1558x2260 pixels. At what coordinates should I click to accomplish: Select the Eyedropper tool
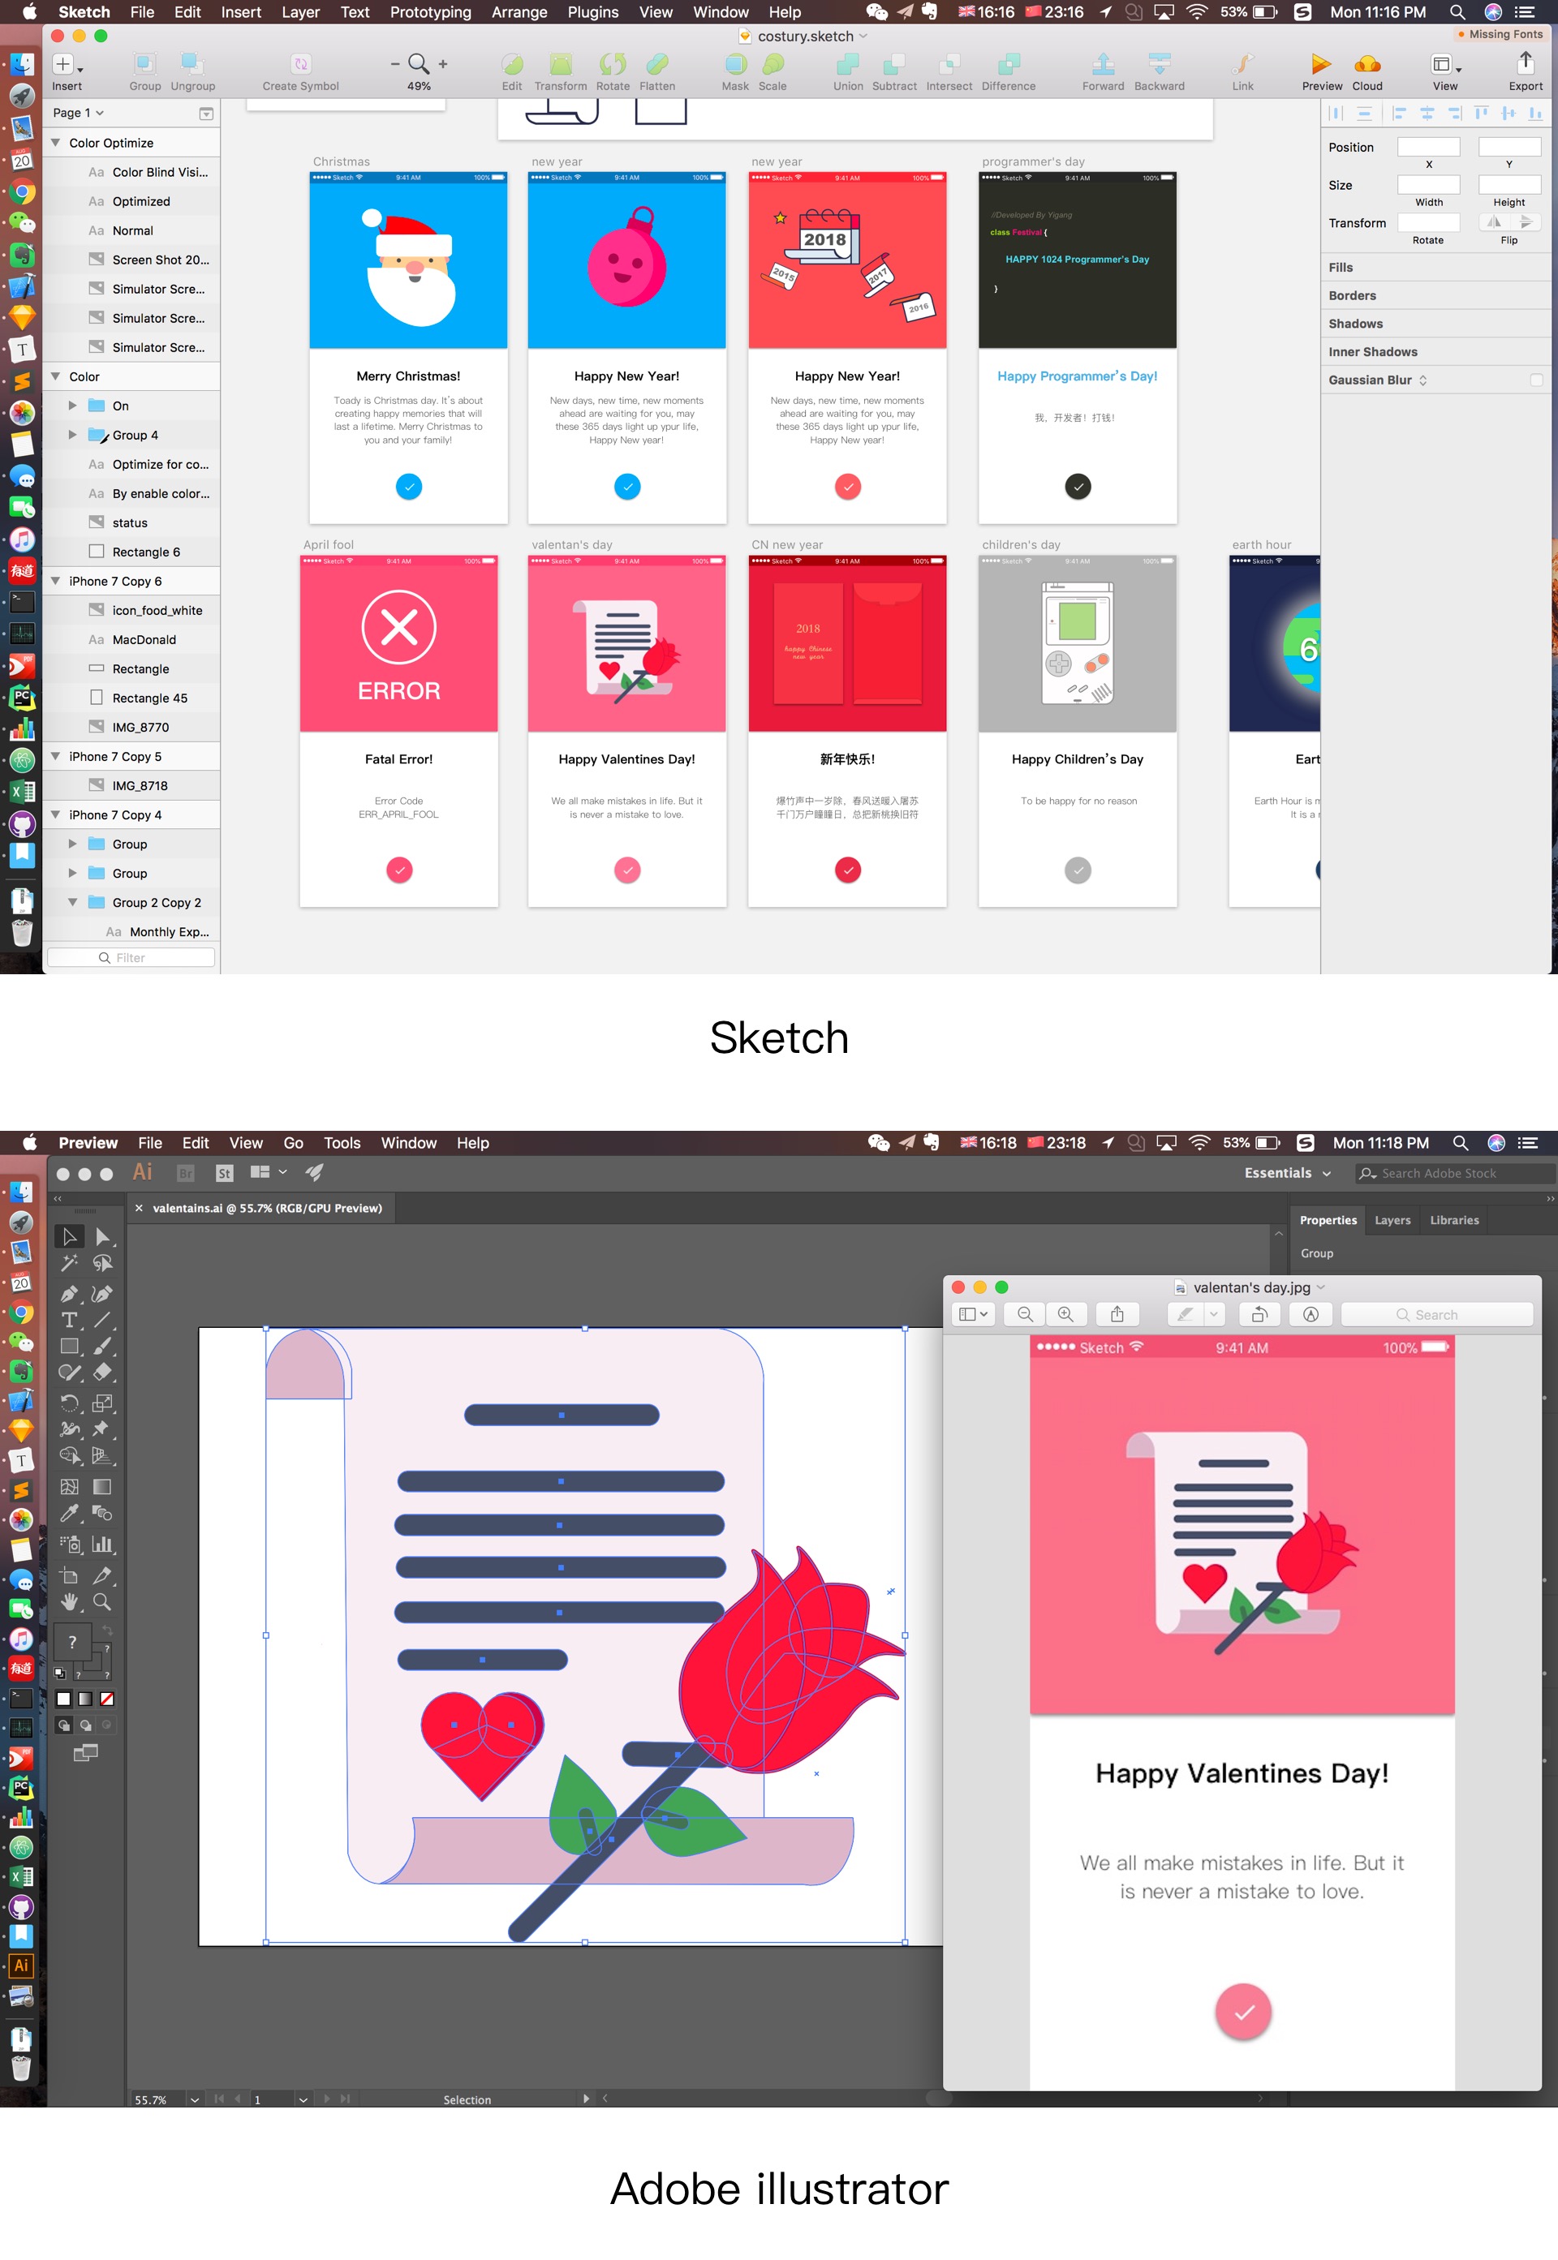pos(69,1514)
